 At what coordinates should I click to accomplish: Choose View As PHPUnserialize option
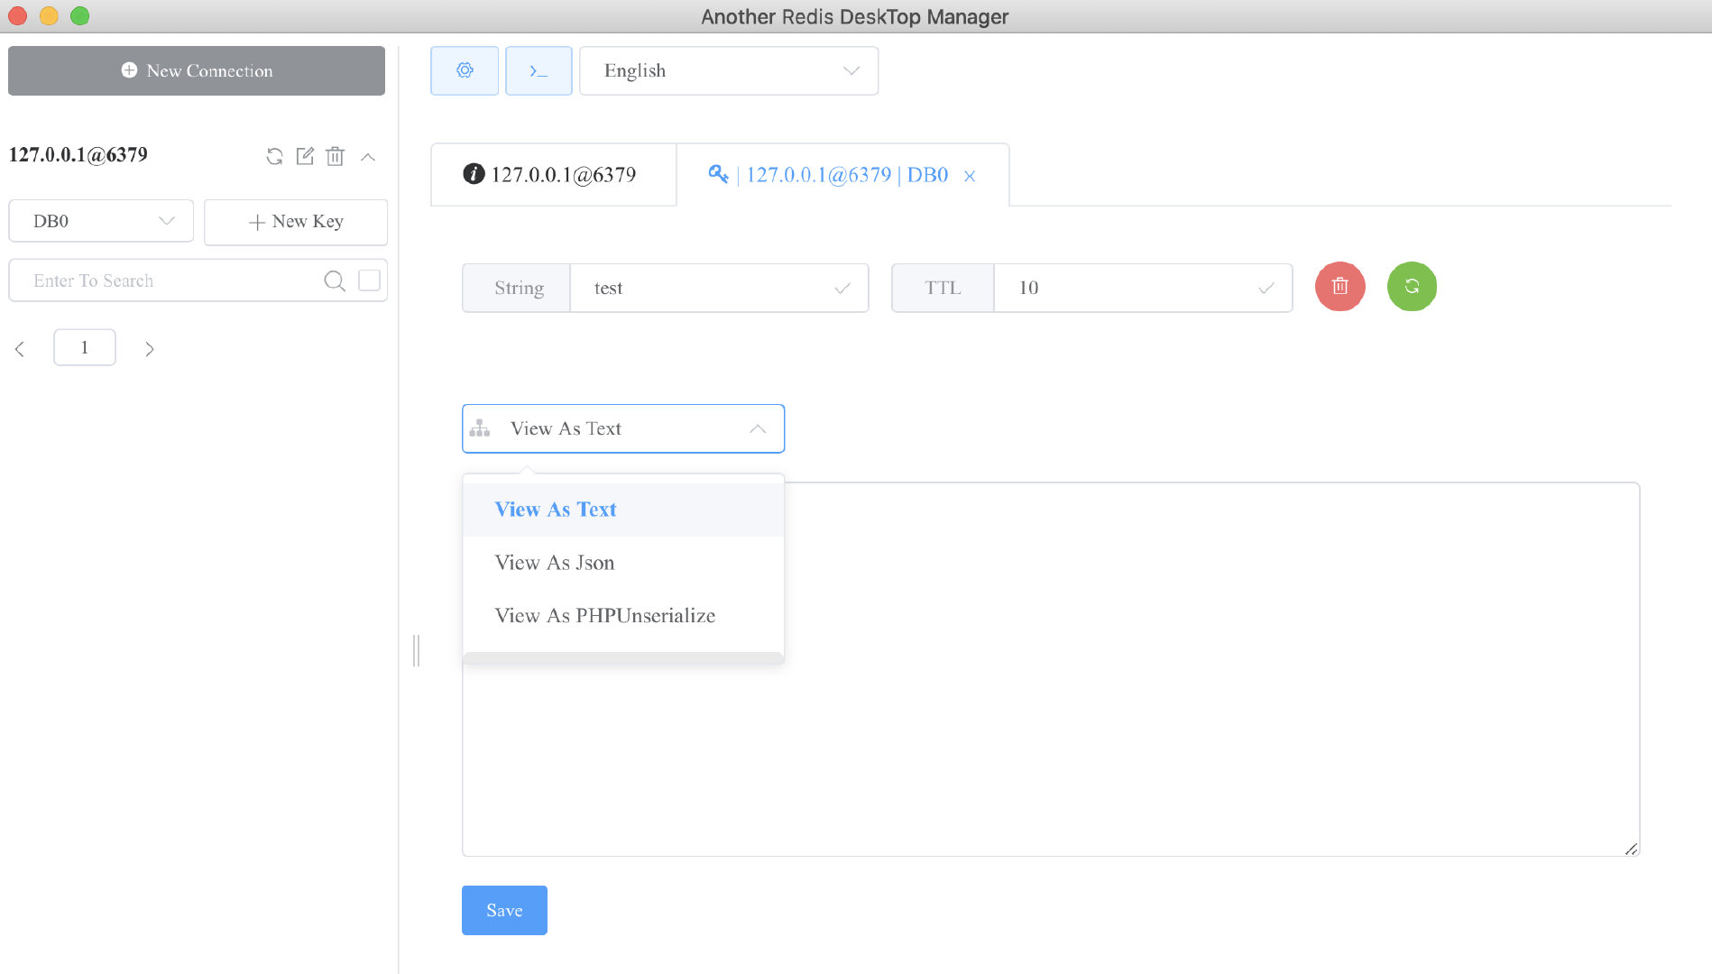click(x=623, y=616)
